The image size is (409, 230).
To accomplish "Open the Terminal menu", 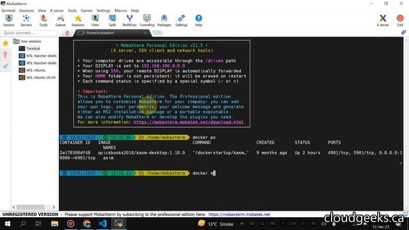I will (x=8, y=10).
